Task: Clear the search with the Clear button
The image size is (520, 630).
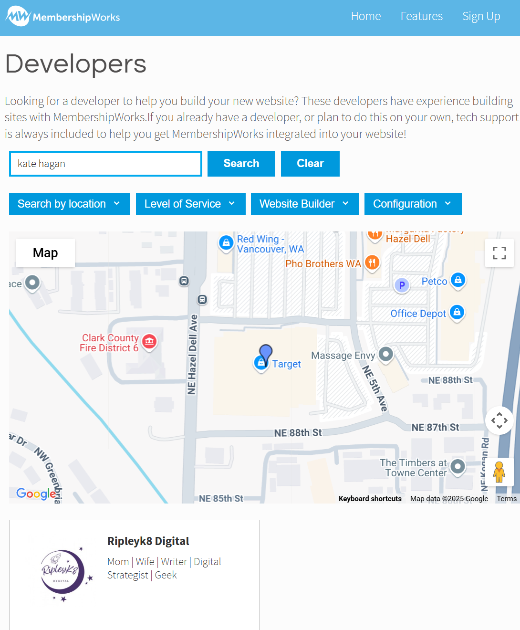Action: tap(310, 164)
